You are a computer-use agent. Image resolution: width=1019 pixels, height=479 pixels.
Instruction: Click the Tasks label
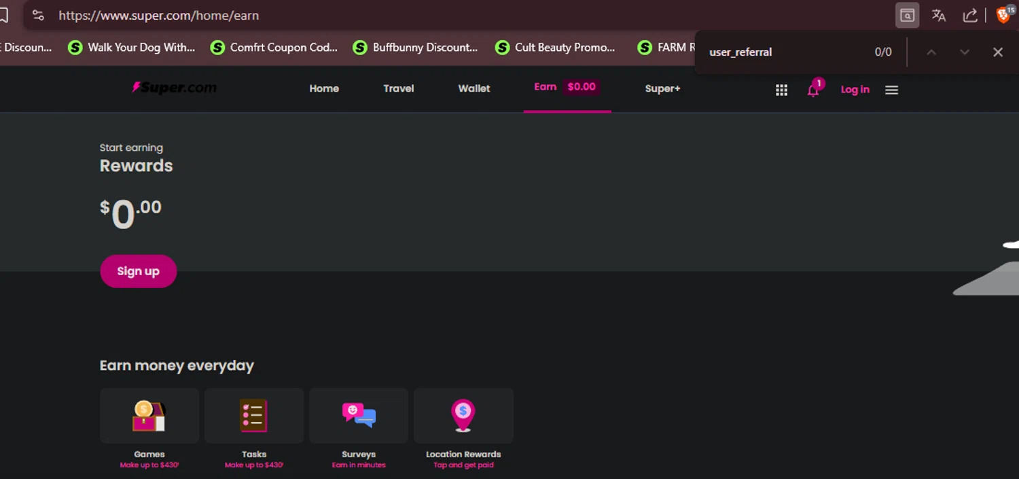(254, 455)
